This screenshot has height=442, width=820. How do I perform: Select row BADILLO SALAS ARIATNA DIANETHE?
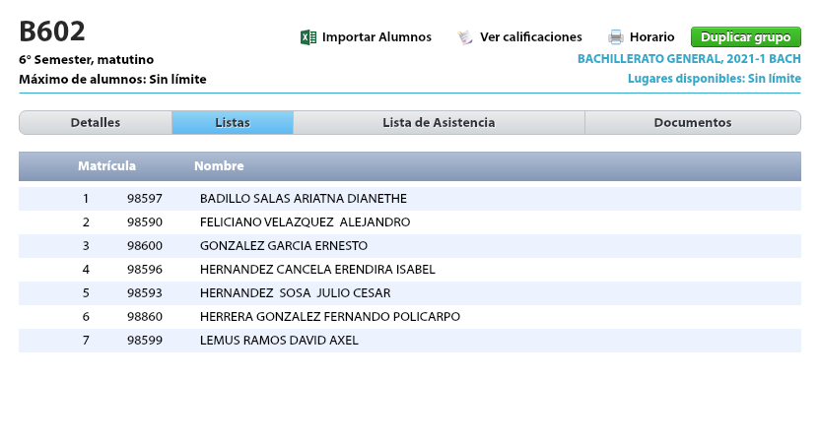pyautogui.click(x=303, y=199)
